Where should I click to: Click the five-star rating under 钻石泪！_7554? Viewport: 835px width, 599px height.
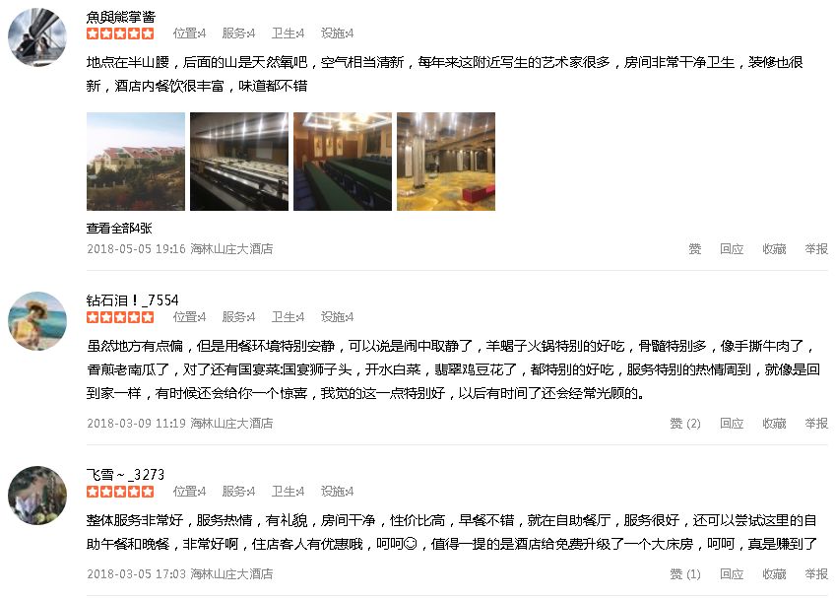click(x=120, y=317)
